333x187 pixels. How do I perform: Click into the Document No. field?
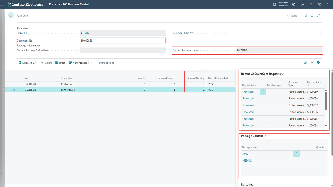click(x=123, y=41)
